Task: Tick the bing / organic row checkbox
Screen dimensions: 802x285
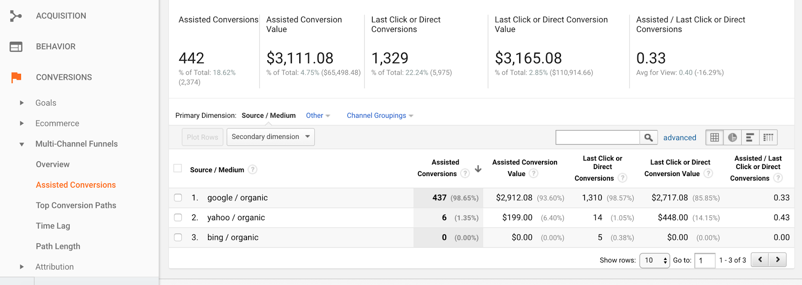Action: tap(178, 237)
